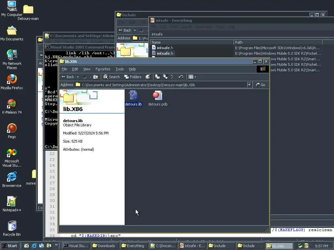Open Back dropdown arrow in Include window
The image size is (334, 250).
click(135, 30)
